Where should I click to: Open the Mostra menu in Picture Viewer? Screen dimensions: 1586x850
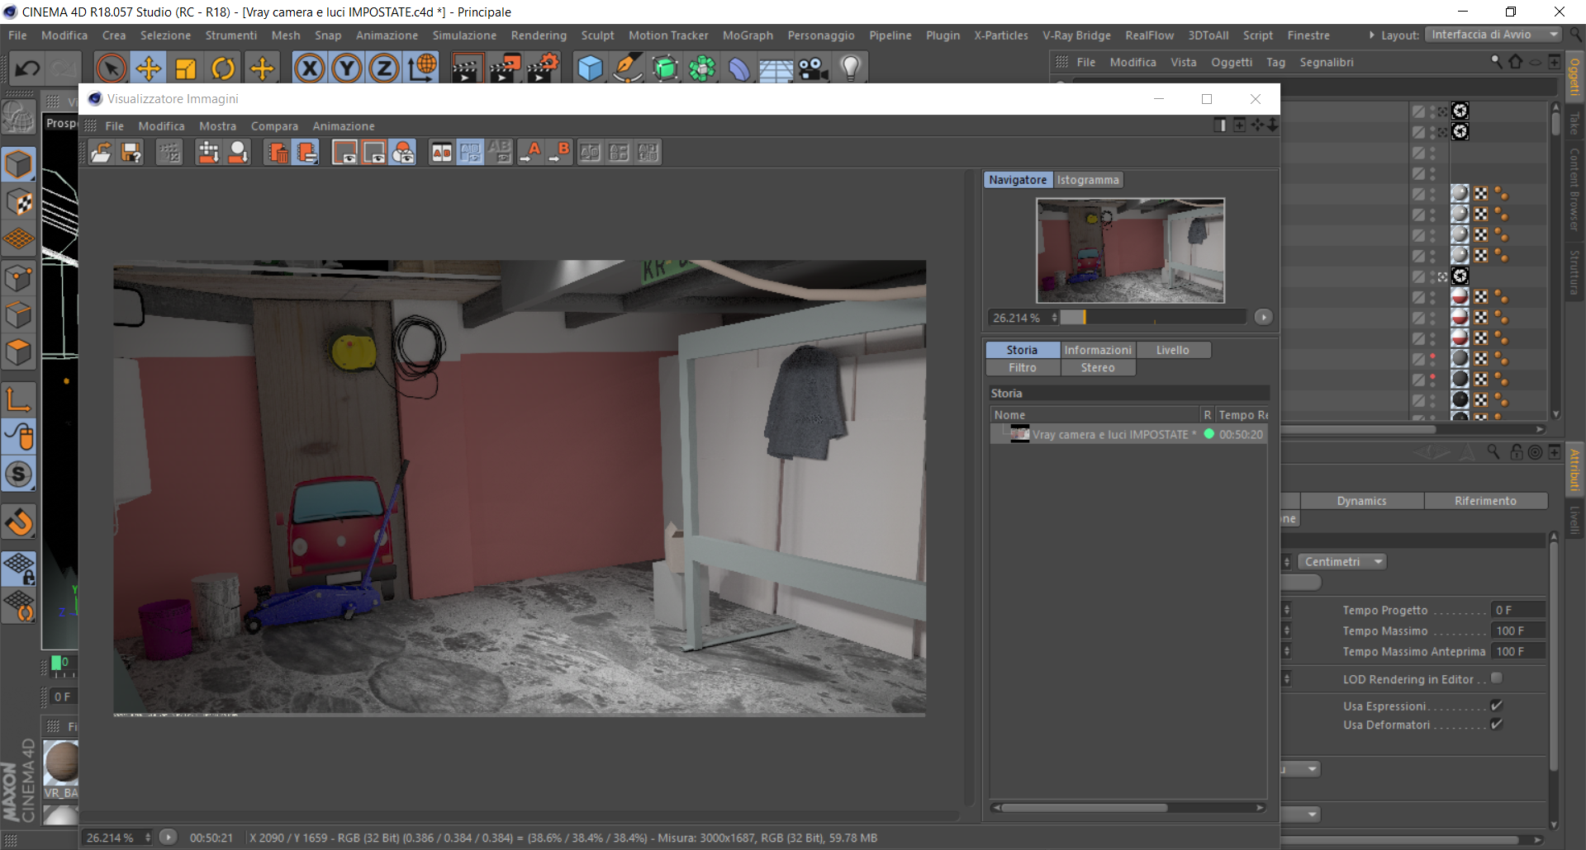pyautogui.click(x=217, y=126)
